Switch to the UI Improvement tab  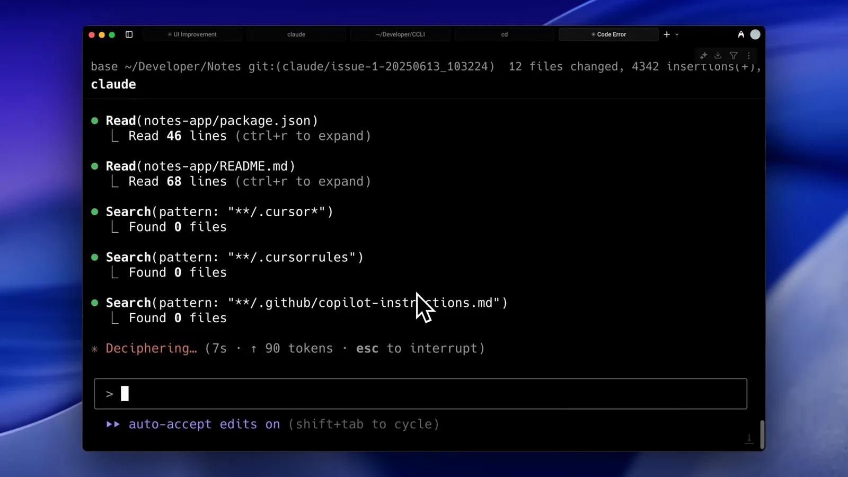click(192, 34)
